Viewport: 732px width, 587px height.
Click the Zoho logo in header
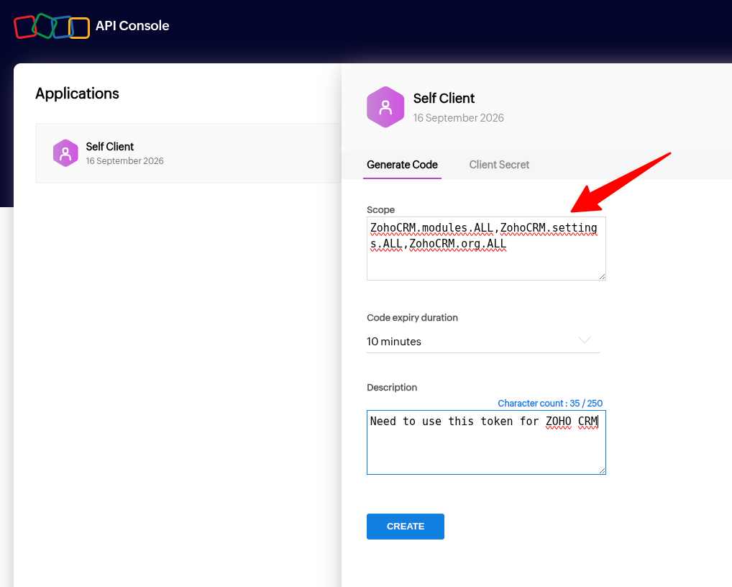pos(52,26)
